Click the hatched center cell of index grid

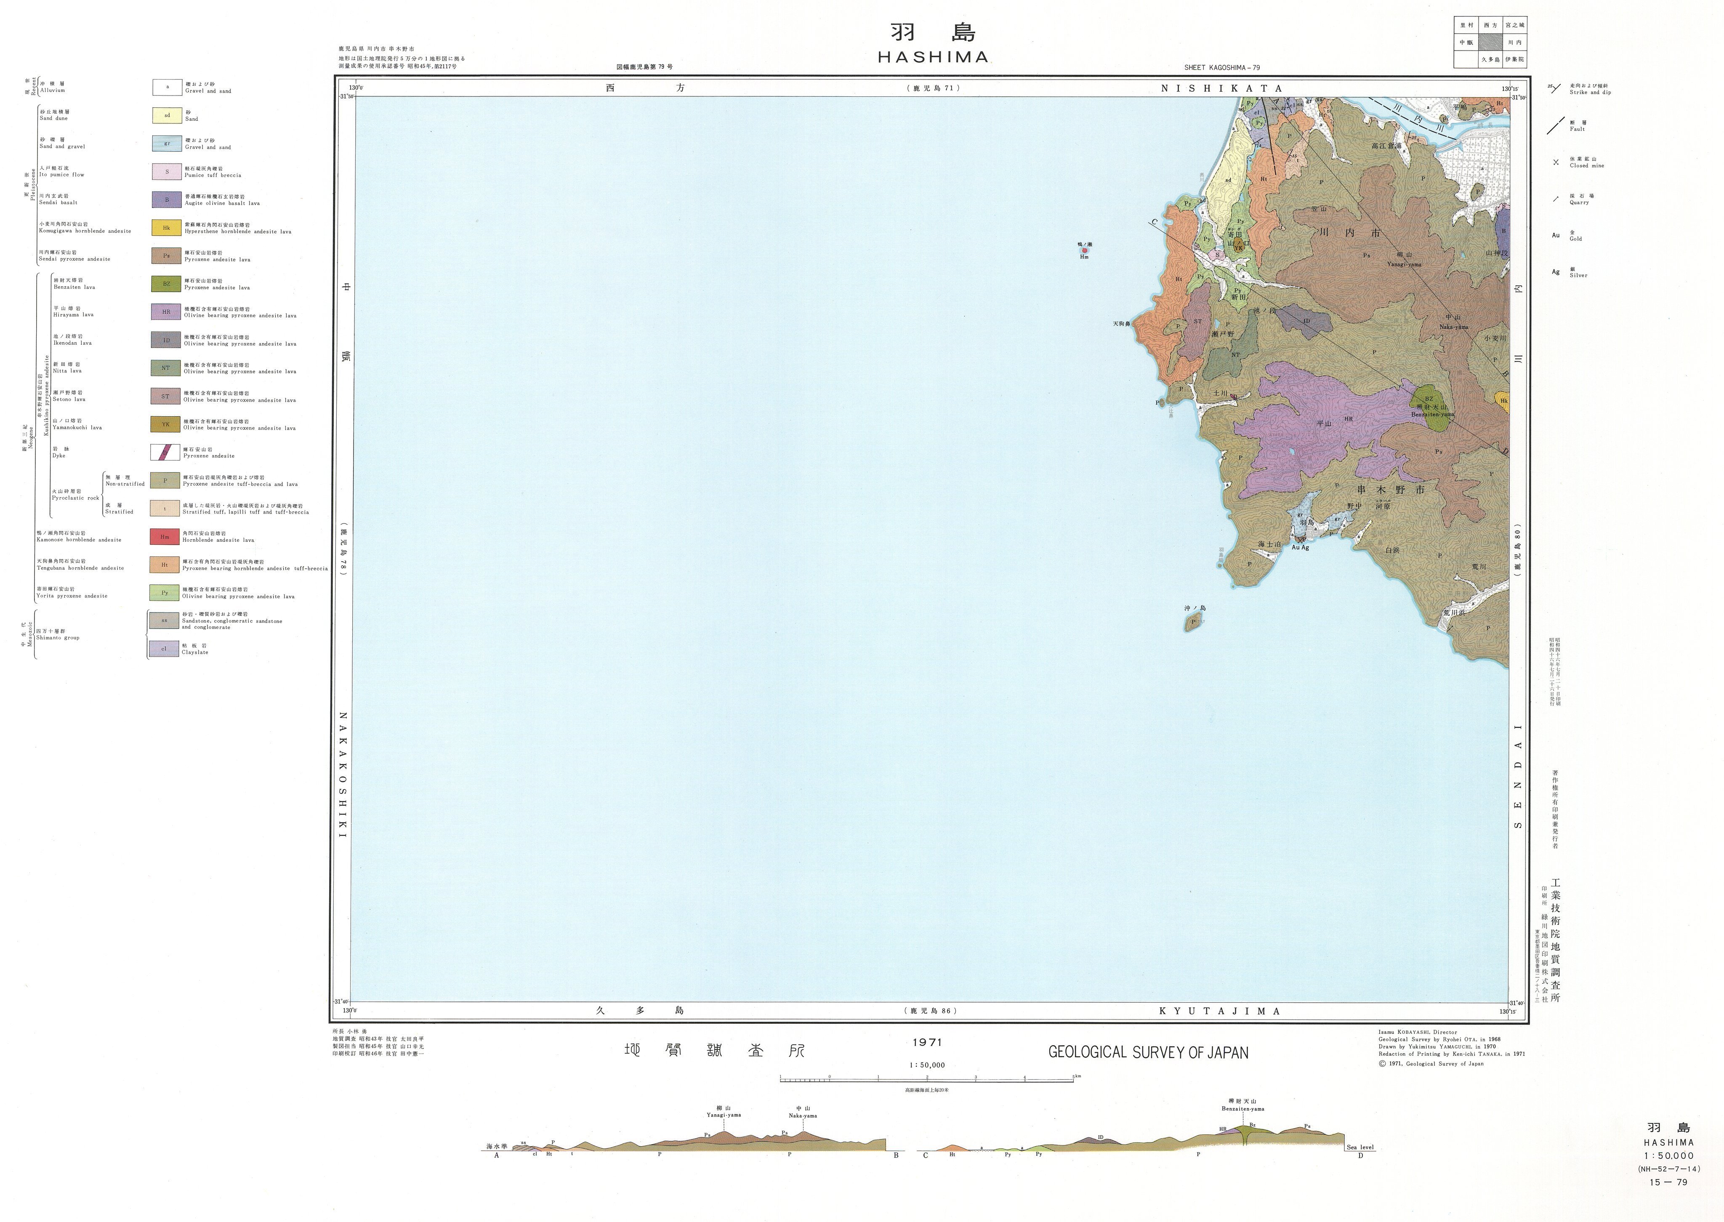click(x=1490, y=42)
